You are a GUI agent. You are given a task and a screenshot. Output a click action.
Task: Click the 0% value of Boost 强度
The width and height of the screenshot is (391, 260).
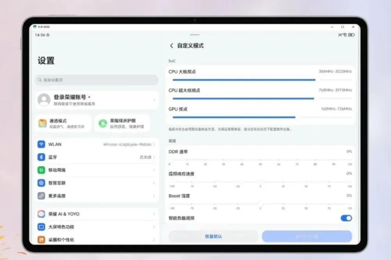(x=349, y=196)
